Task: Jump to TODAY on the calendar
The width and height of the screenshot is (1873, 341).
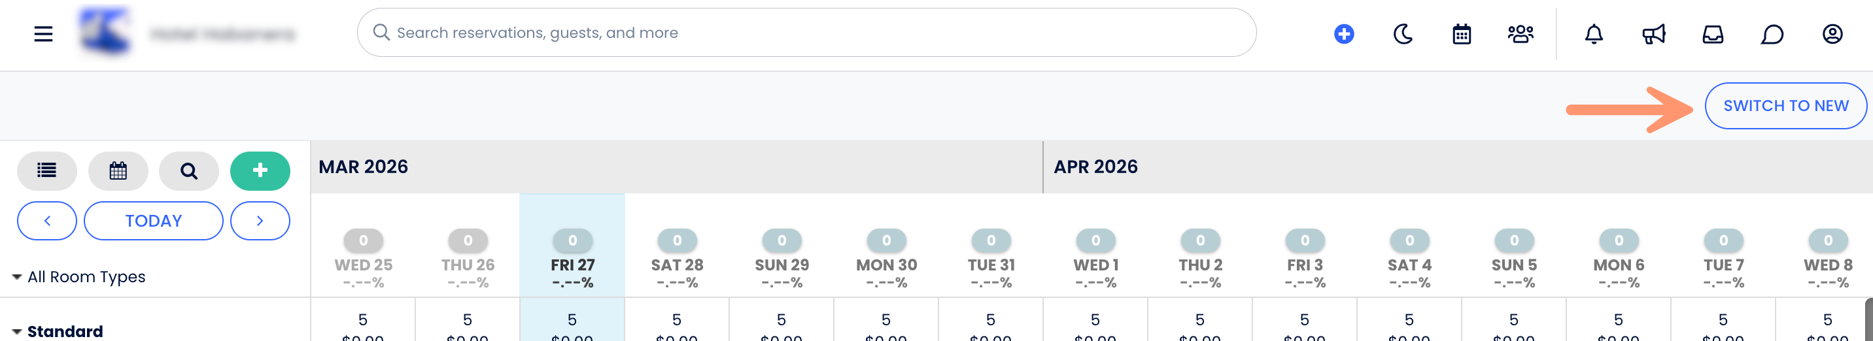Action: [x=154, y=221]
